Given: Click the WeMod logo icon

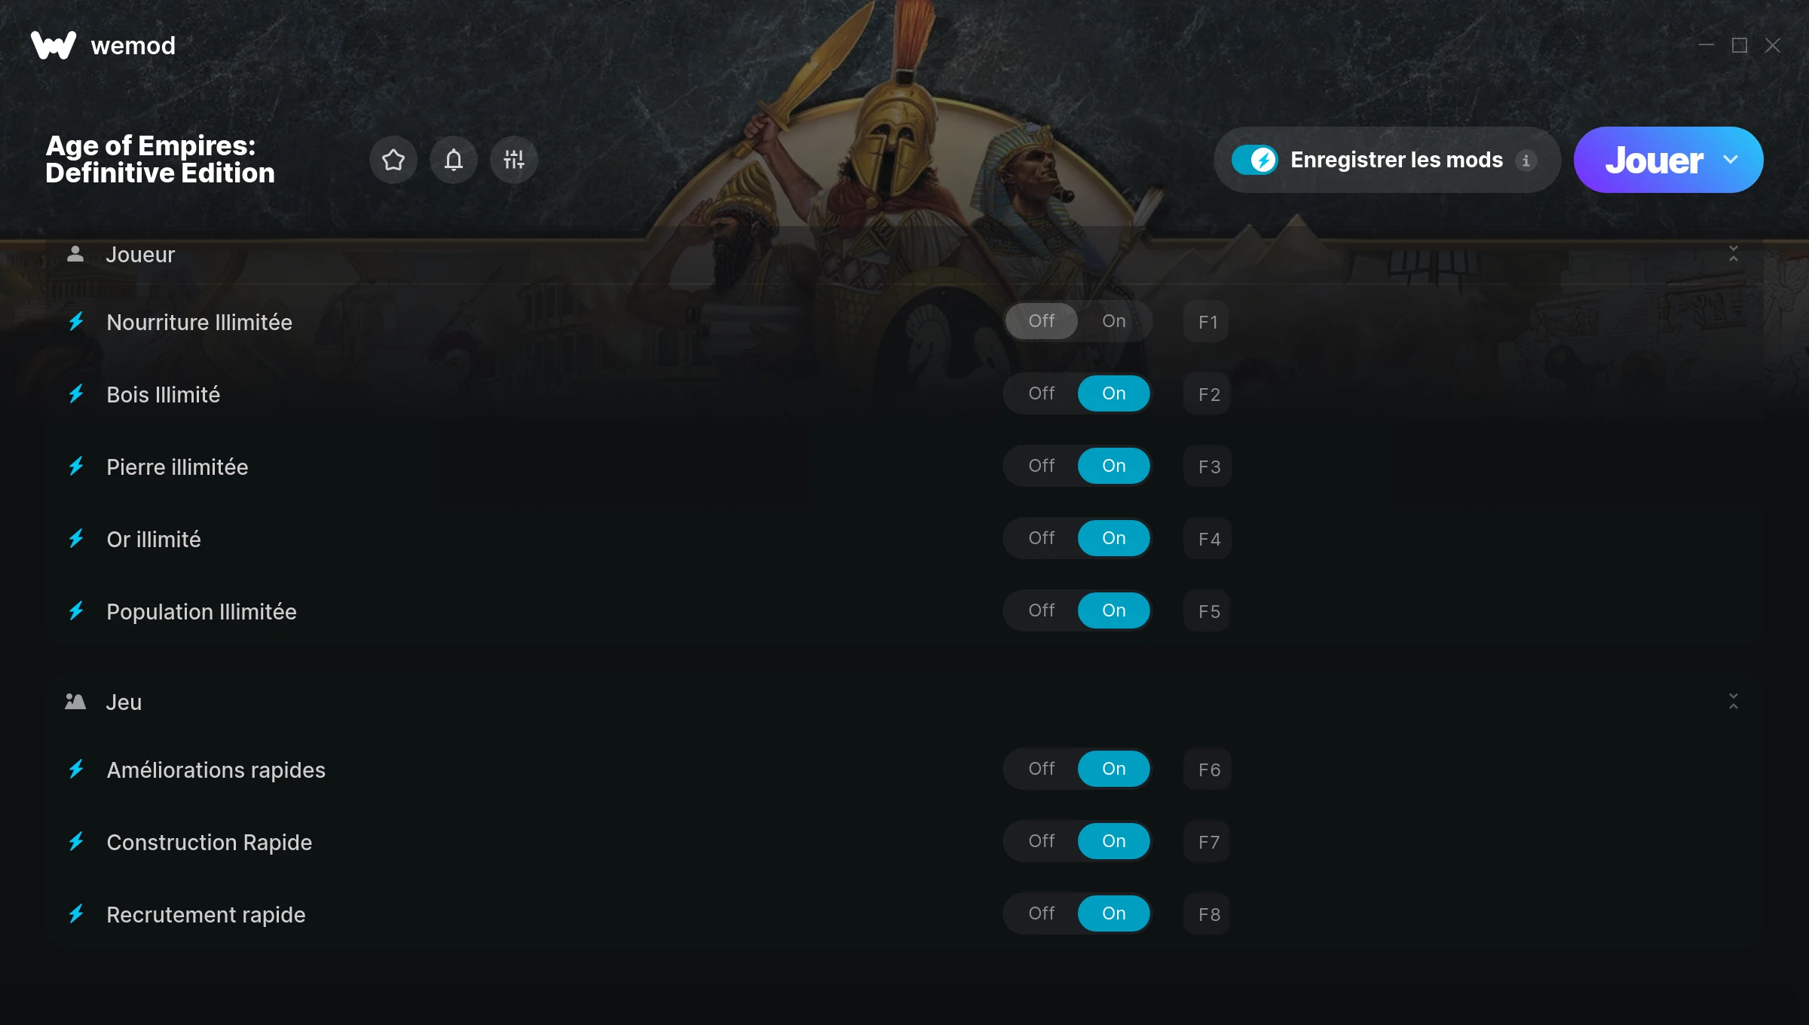Looking at the screenshot, I should pos(54,45).
